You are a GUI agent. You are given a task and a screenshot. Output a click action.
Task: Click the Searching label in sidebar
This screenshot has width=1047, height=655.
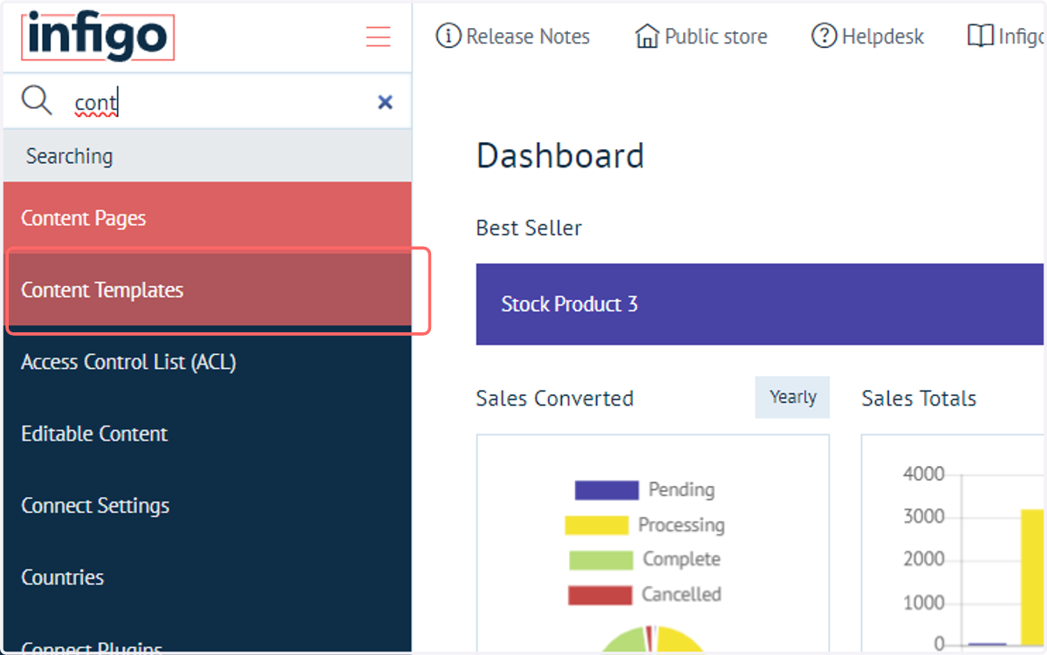click(69, 156)
